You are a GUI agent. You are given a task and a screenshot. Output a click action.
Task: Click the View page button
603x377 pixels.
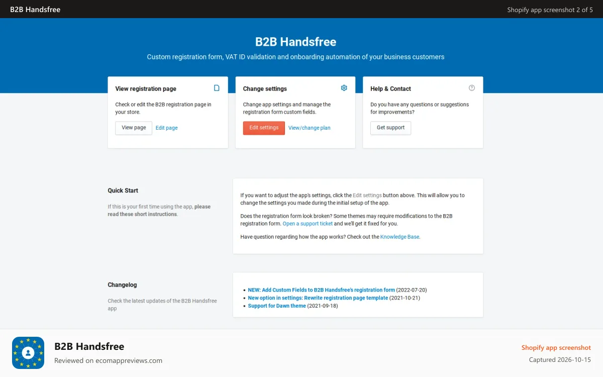pos(134,128)
